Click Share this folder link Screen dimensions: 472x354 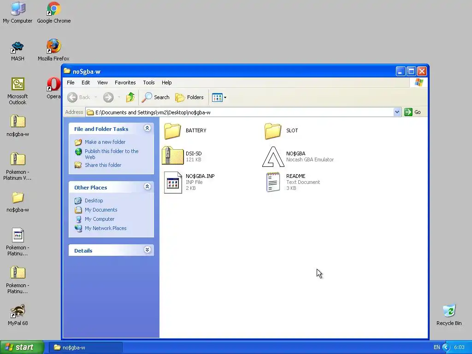pyautogui.click(x=103, y=165)
